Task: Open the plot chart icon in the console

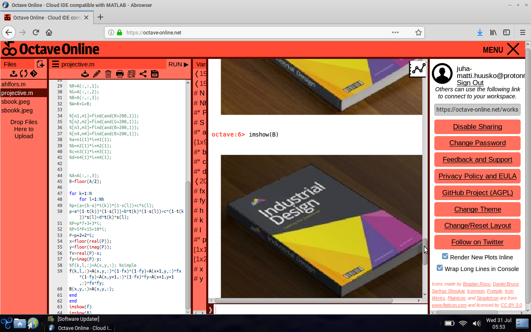Action: (x=418, y=69)
